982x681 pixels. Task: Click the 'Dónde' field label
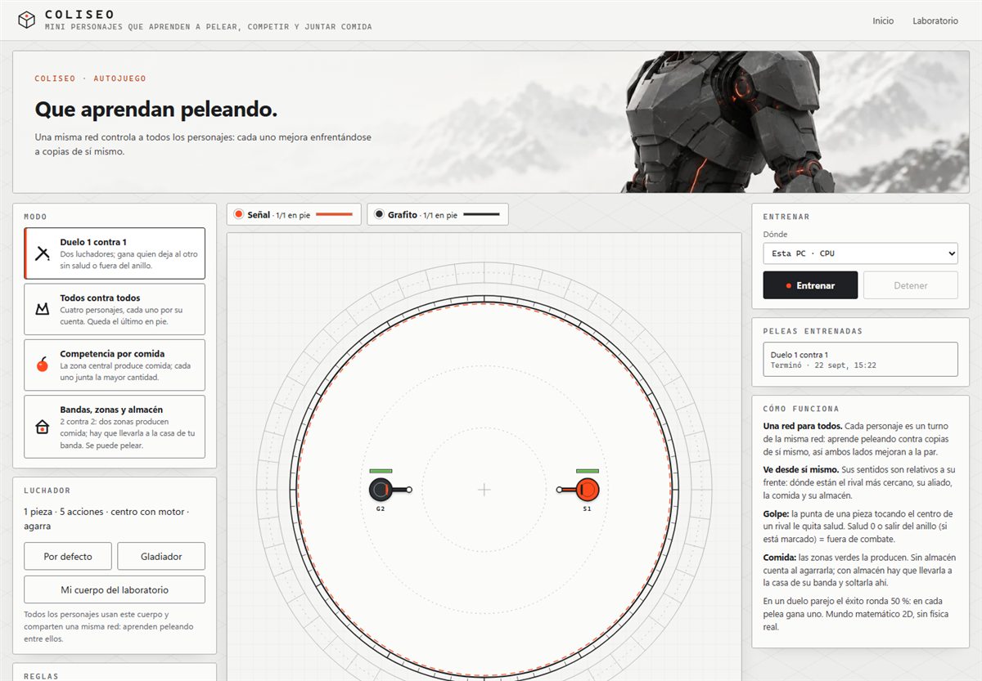(775, 234)
